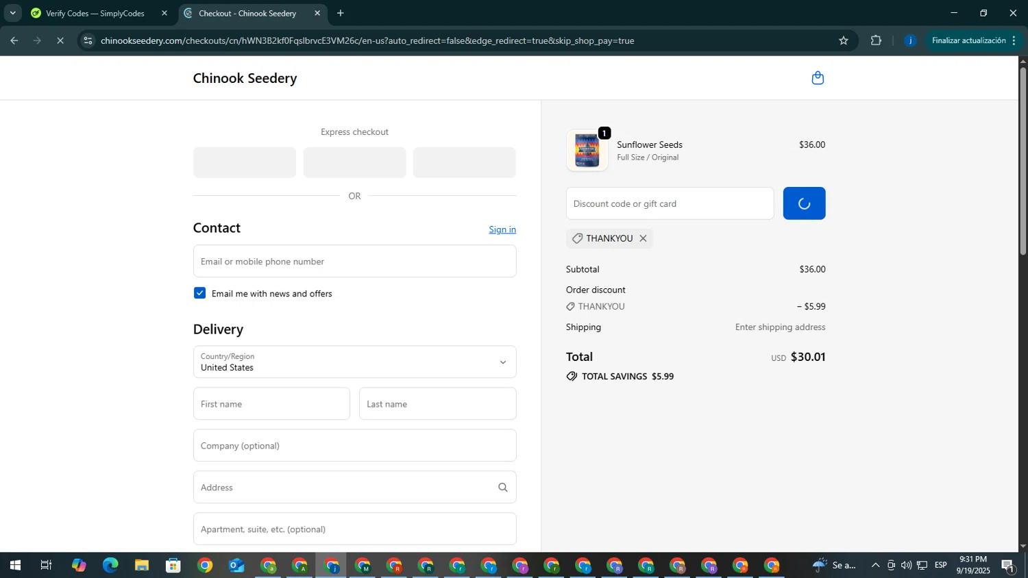The width and height of the screenshot is (1028, 578).
Task: Open the Chrome profile avatar
Action: point(910,40)
